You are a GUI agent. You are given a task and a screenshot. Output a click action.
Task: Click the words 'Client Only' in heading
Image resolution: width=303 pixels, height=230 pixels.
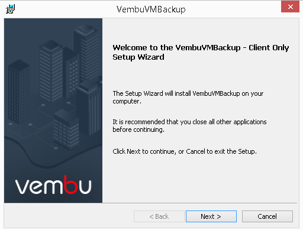coord(269,48)
